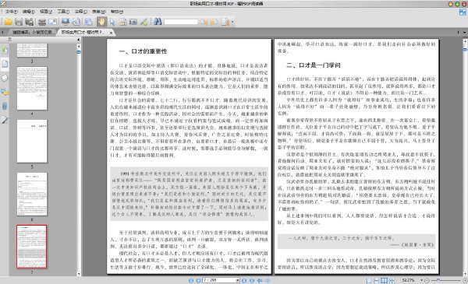Viewport: 468px width, 284px height.
Task: Switch to the first document tab
Action: coord(32,32)
